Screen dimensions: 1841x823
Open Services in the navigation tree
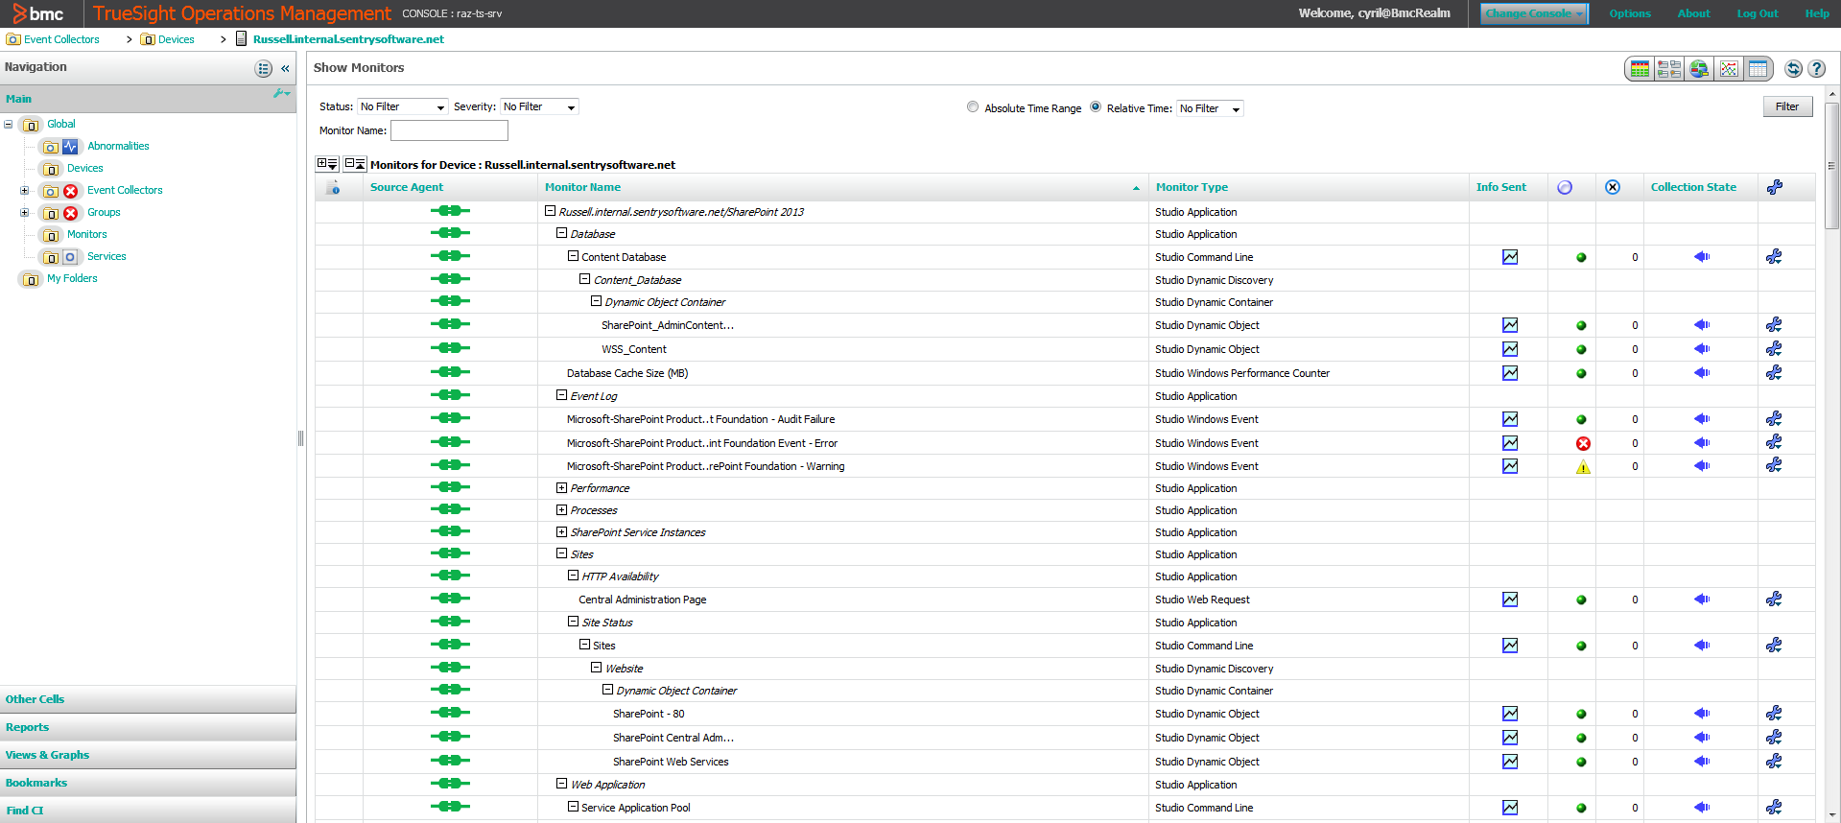tap(106, 257)
